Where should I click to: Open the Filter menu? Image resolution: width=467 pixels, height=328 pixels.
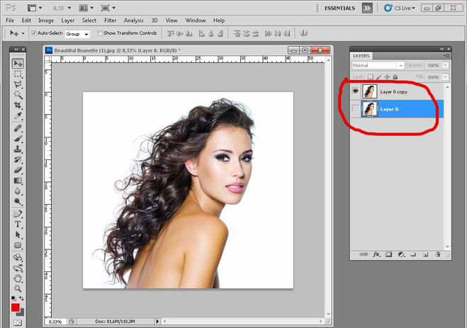pyautogui.click(x=111, y=21)
